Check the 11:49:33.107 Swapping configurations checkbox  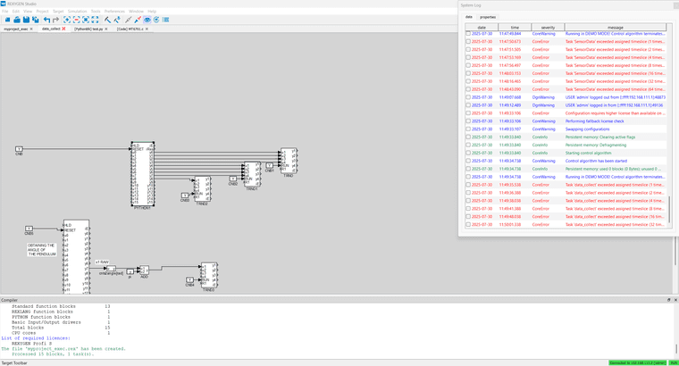coord(468,129)
